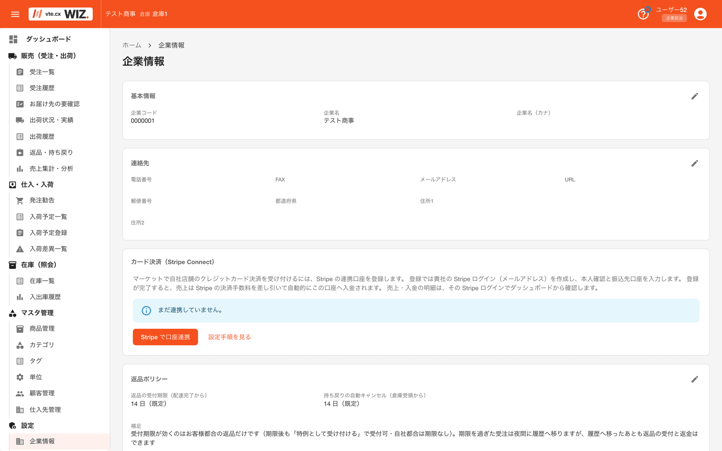This screenshot has height=451, width=722.
Task: Open 受注一覧 in the sidebar
Action: [59, 72]
